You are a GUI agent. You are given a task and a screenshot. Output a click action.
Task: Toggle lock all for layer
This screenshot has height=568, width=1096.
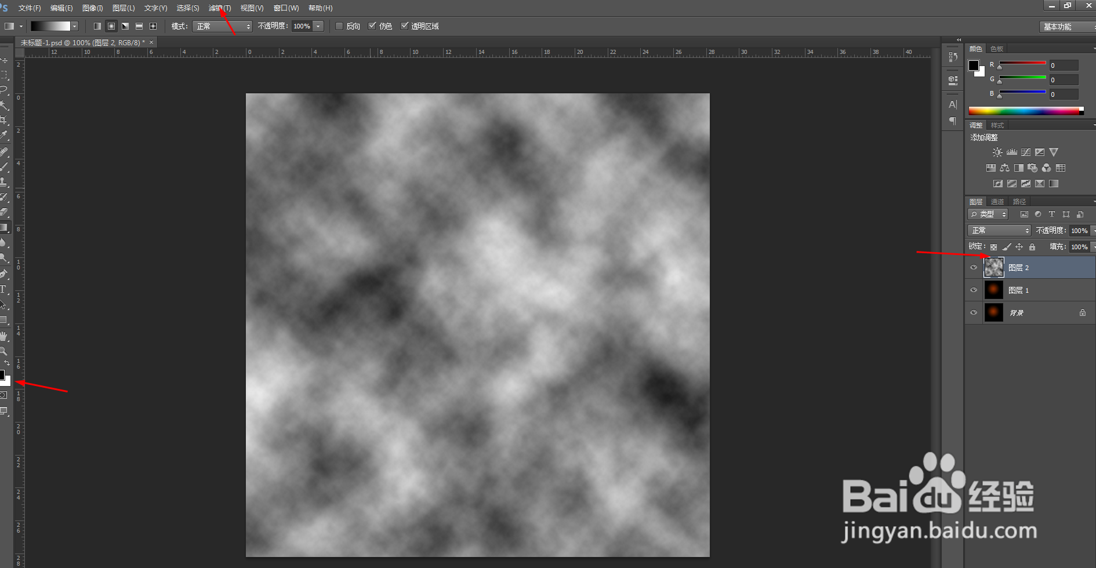1032,247
